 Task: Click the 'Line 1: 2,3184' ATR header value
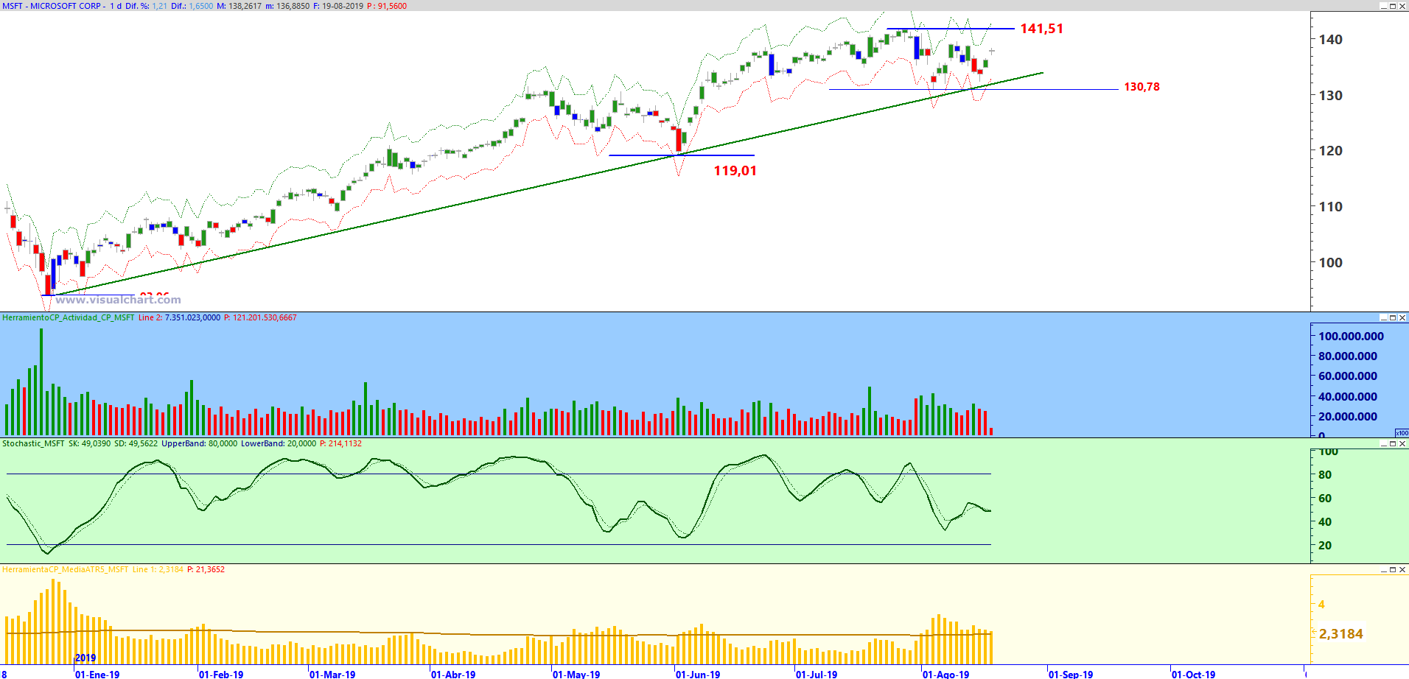coord(158,569)
